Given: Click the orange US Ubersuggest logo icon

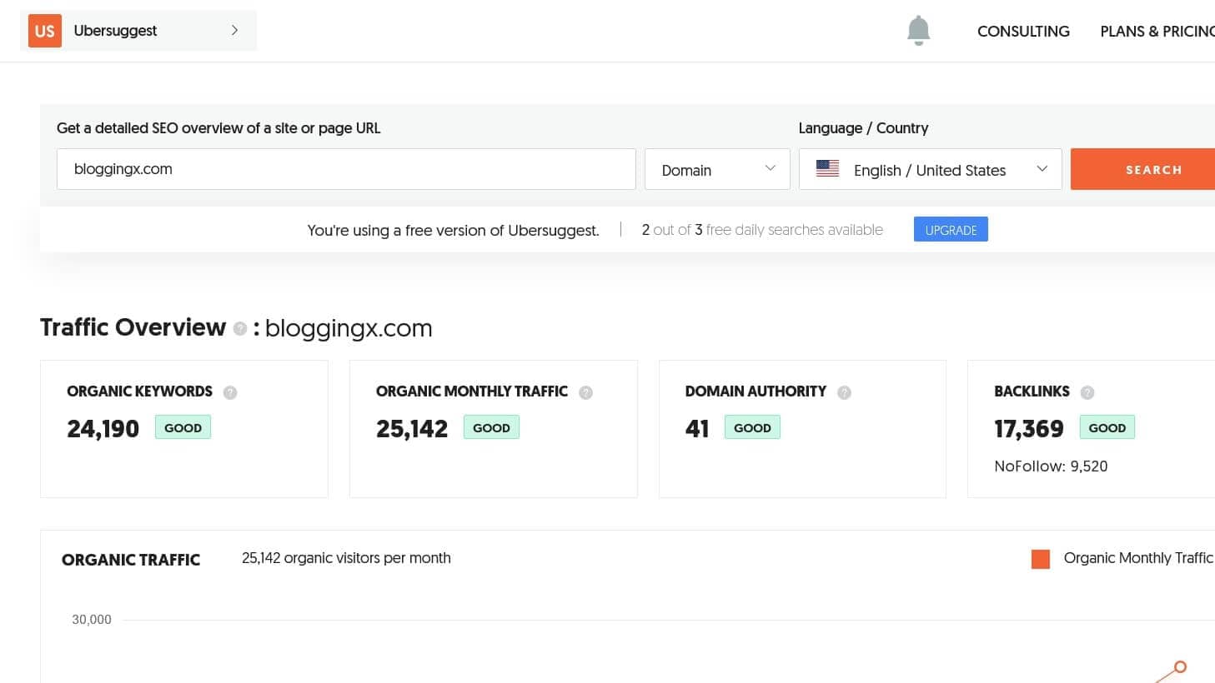Looking at the screenshot, I should pos(45,31).
